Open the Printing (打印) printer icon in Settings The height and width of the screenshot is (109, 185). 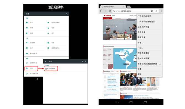pyautogui.click(x=27, y=68)
